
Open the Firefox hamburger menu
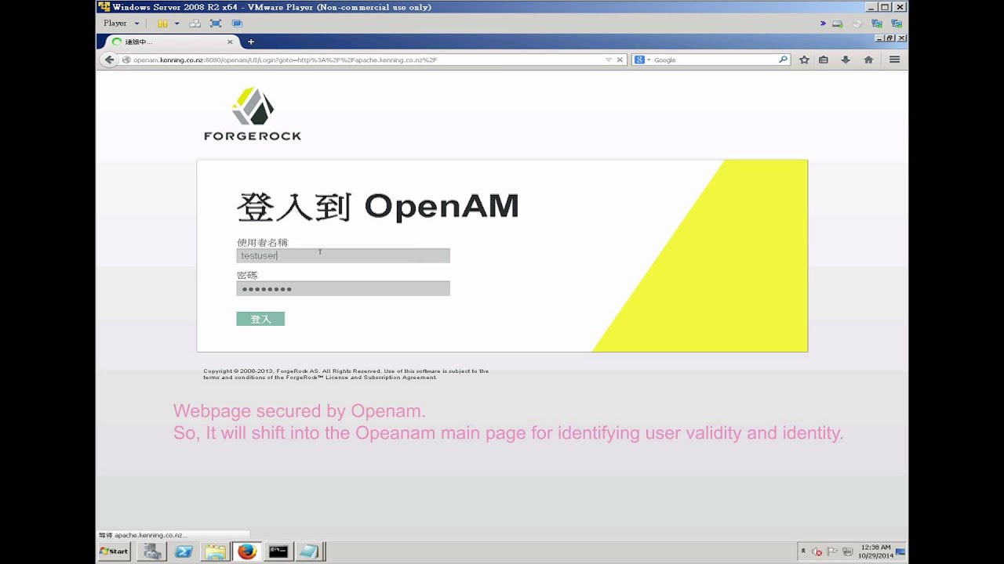pos(894,60)
